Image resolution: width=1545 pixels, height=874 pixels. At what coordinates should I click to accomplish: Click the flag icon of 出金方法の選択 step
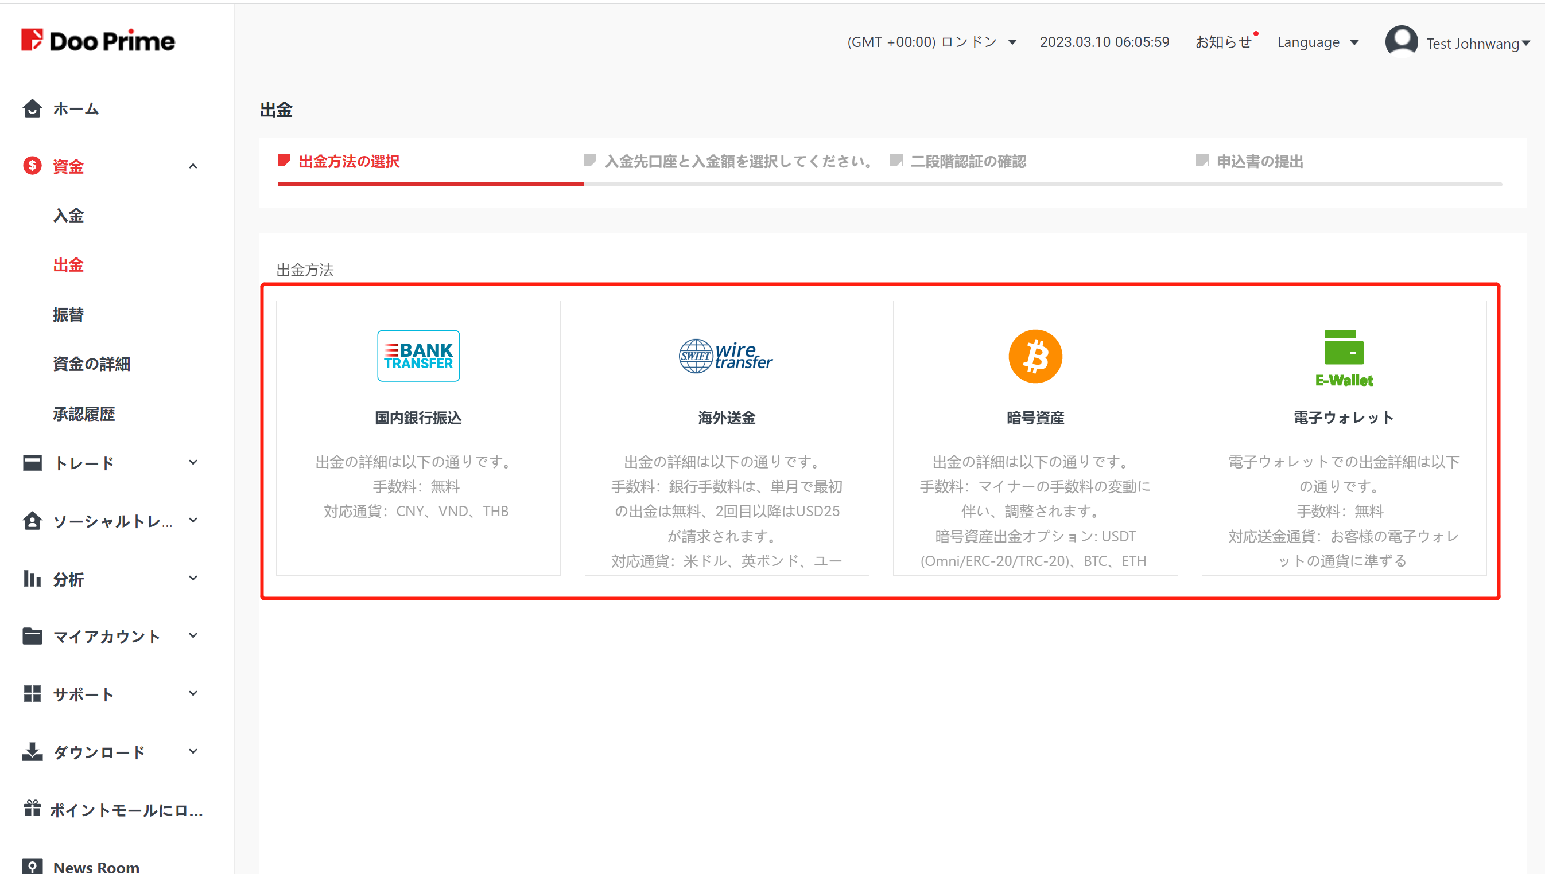coord(284,160)
